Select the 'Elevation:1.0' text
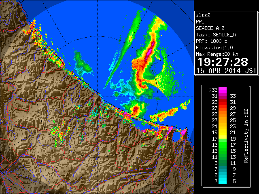 pyautogui.click(x=214, y=48)
